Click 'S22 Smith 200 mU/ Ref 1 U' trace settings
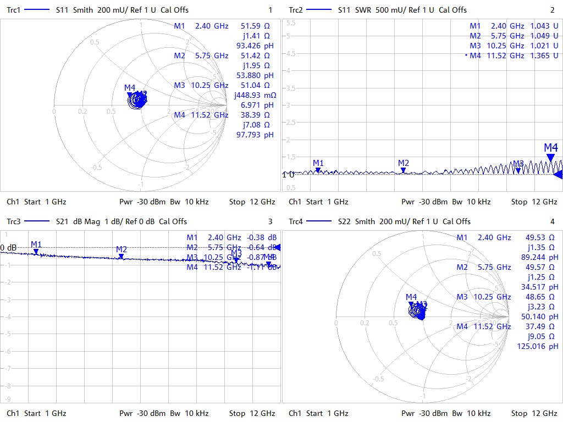This screenshot has width=563, height=422. 388,221
